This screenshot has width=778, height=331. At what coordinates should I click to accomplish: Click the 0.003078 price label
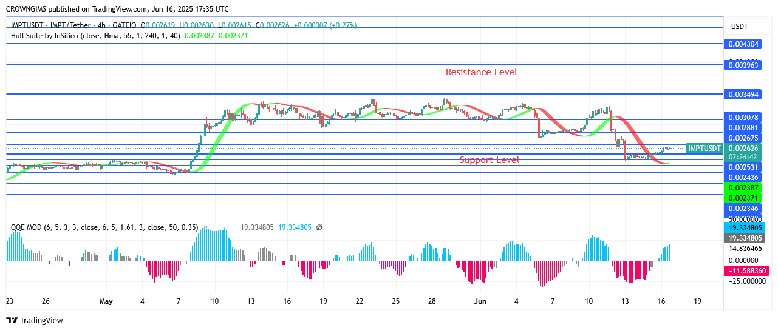[x=743, y=117]
